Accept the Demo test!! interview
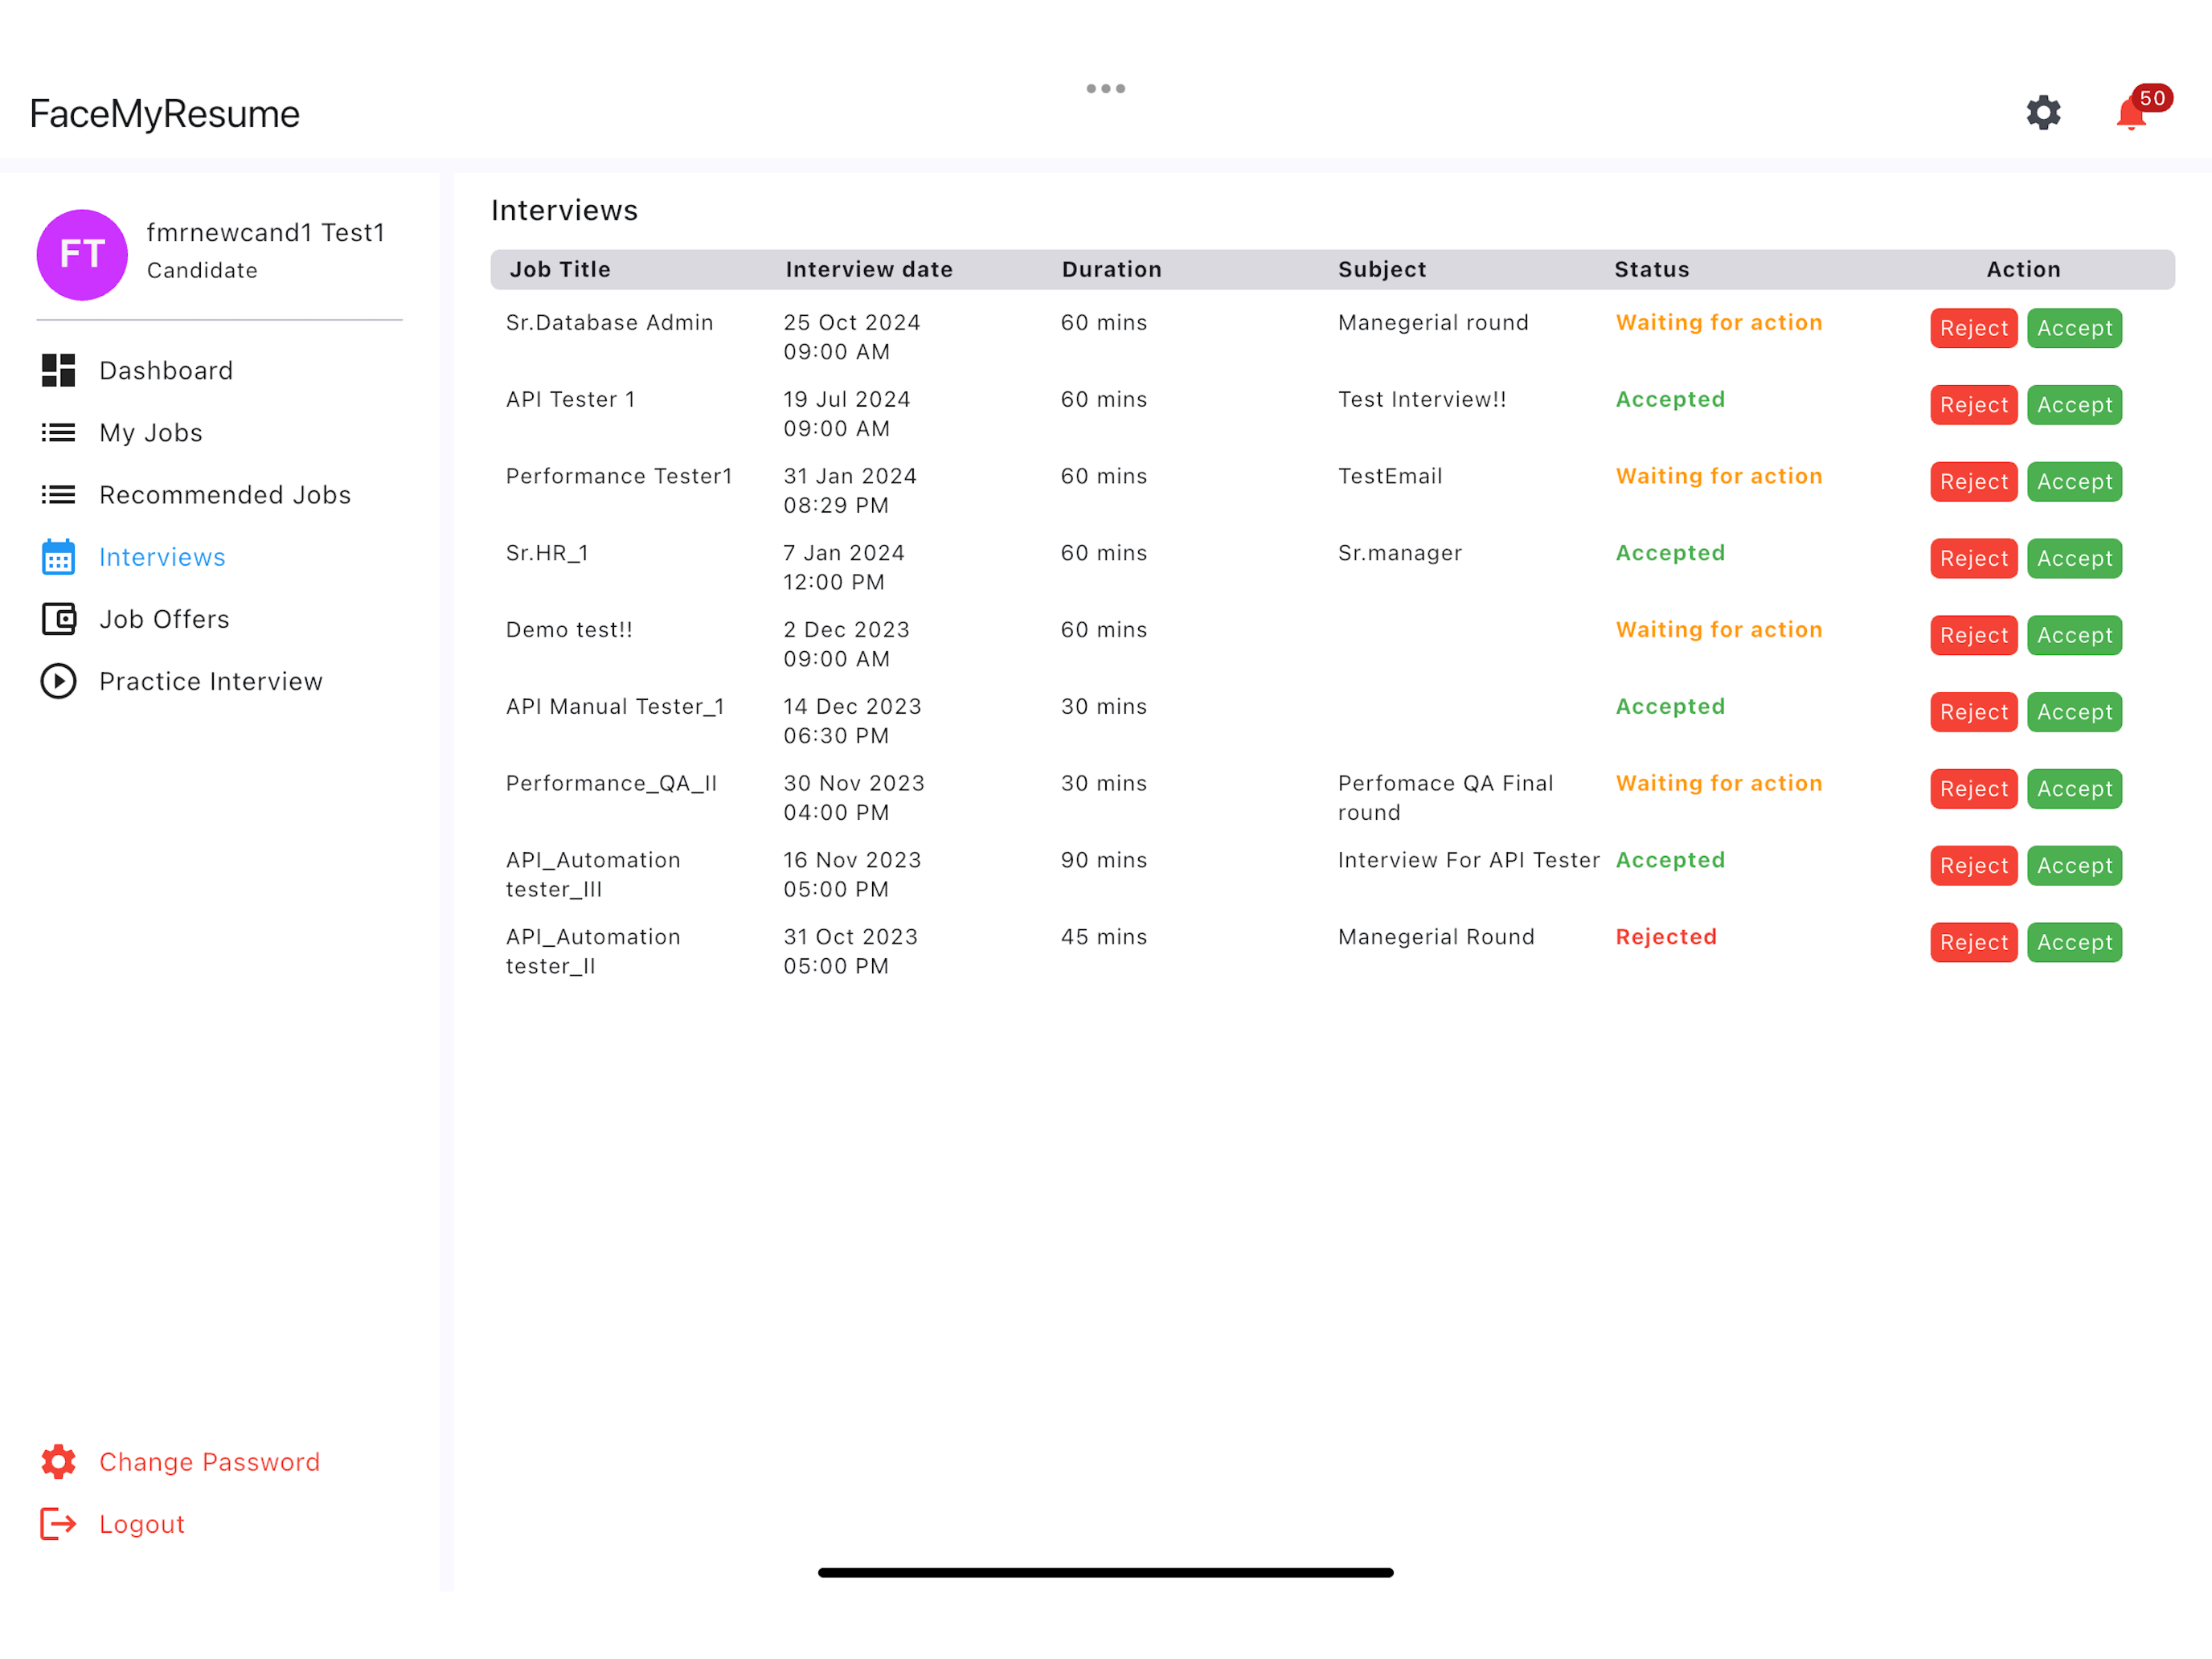Screen dimensions: 2212x1659 click(2074, 635)
